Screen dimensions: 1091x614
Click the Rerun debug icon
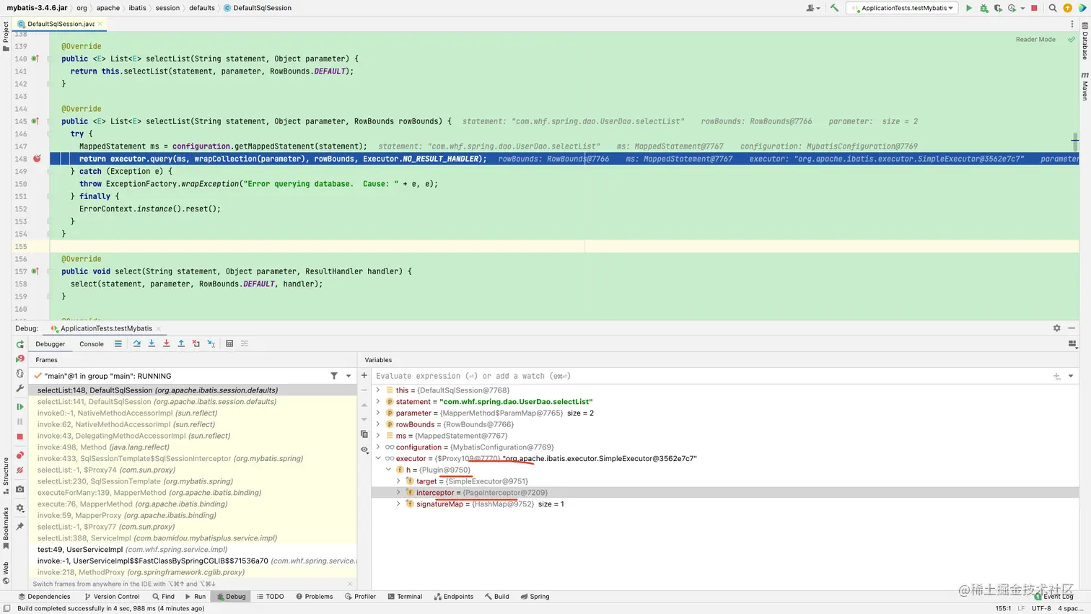click(x=20, y=344)
